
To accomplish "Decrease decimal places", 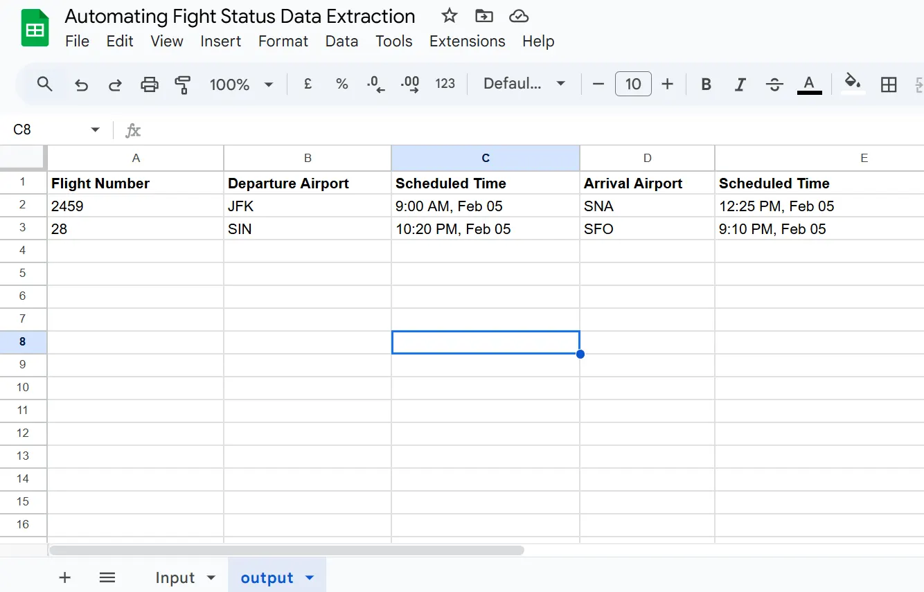I will 375,84.
